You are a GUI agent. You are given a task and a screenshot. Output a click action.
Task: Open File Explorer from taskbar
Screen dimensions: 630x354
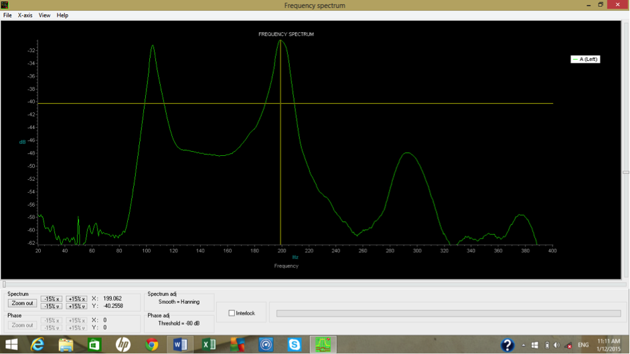click(x=66, y=345)
